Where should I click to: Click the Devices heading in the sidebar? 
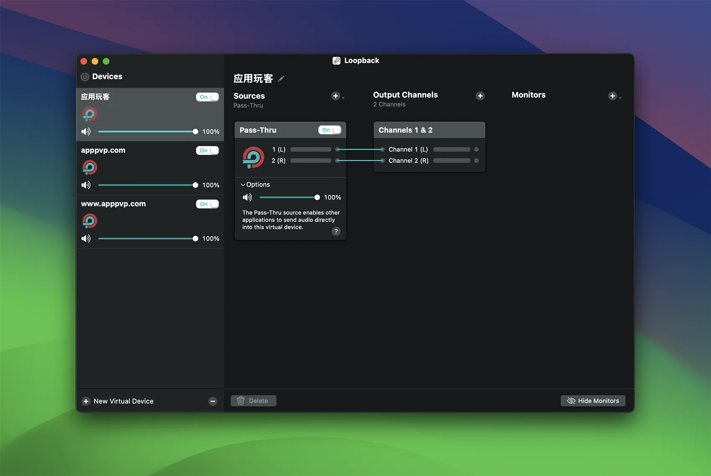107,76
